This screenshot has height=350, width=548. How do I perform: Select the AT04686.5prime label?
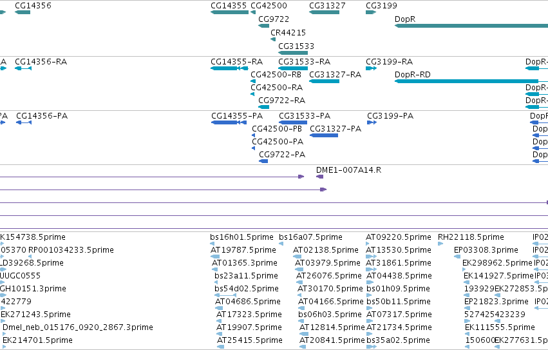248,302
